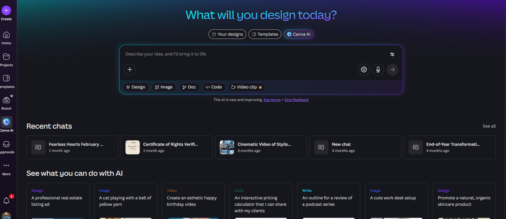Open the profile avatar menu
The width and height of the screenshot is (506, 219).
(6, 215)
